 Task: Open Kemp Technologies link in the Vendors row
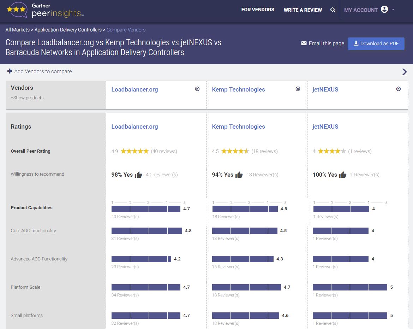click(x=238, y=90)
